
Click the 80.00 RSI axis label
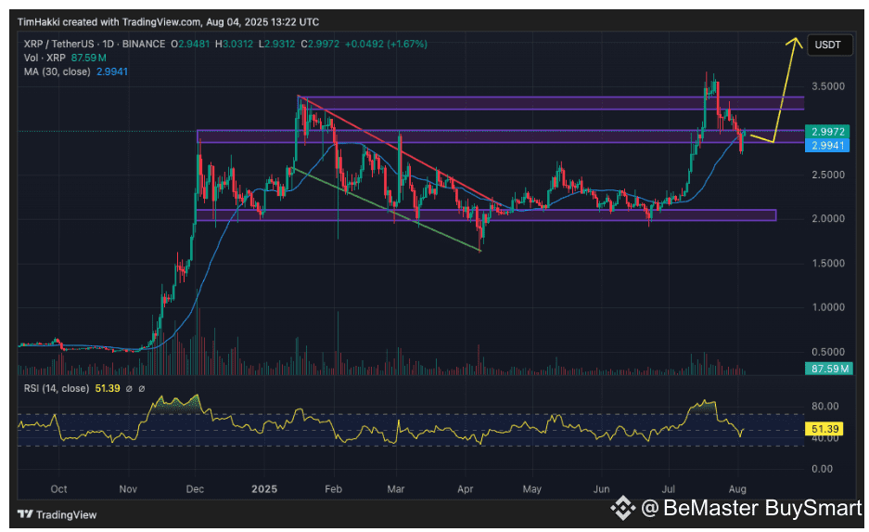(x=824, y=406)
